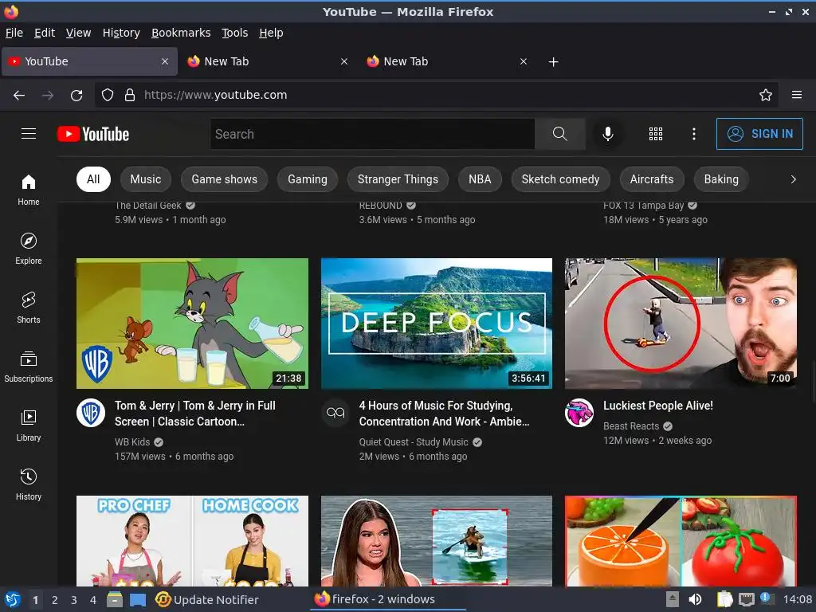Open Update Notifier in taskbar
The height and width of the screenshot is (612, 816).
click(x=207, y=599)
